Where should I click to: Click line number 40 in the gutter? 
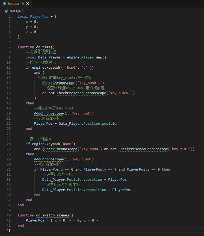point(9,215)
